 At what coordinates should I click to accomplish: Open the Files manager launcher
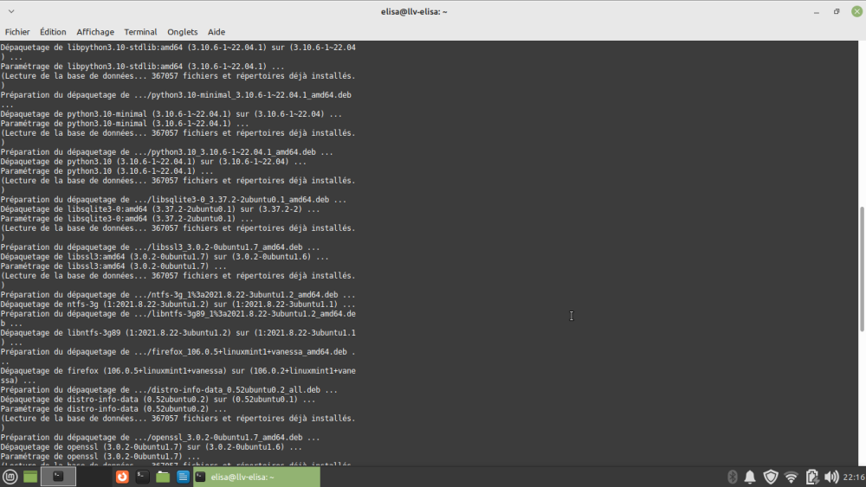tap(163, 477)
